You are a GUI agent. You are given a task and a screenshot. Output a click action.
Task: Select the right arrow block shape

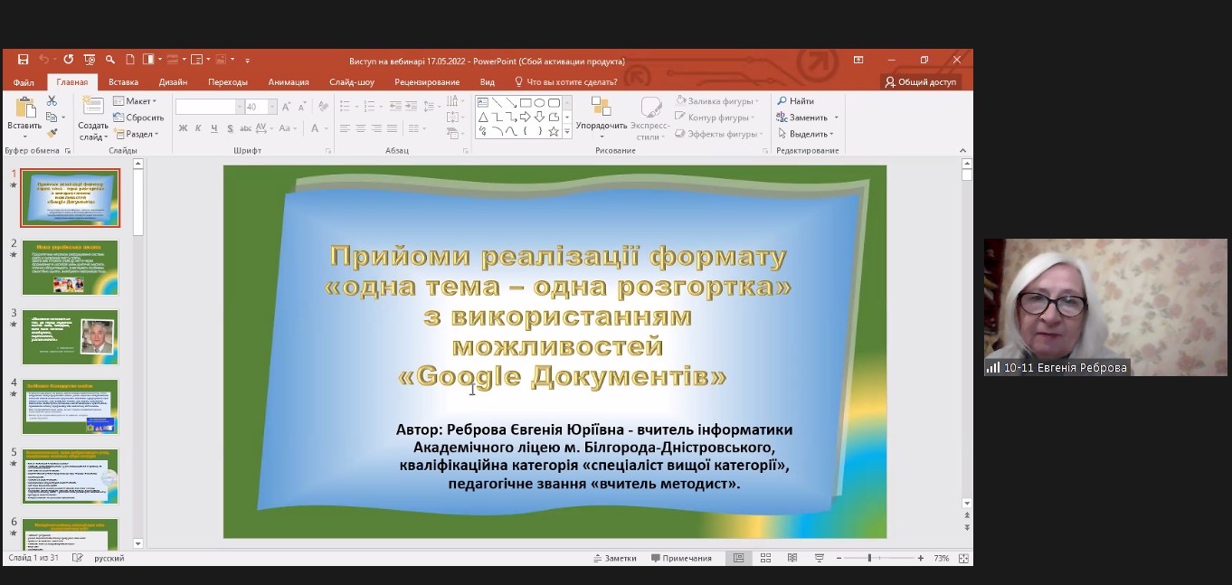[x=525, y=117]
